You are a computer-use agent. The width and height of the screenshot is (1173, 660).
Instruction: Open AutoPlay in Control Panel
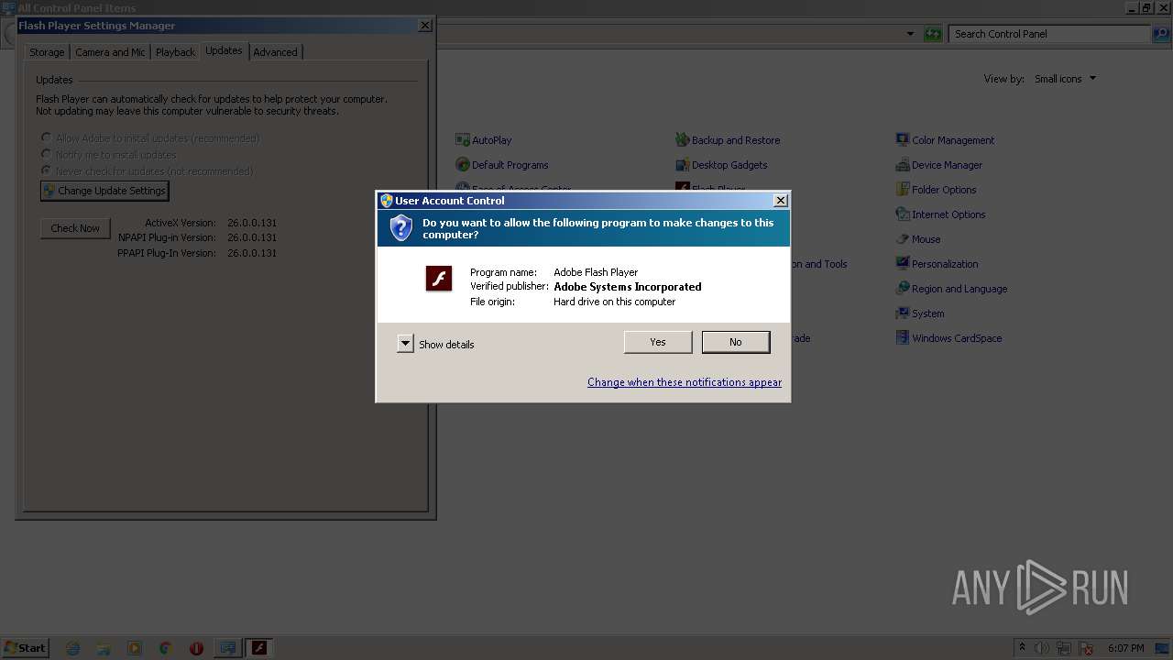pos(484,140)
